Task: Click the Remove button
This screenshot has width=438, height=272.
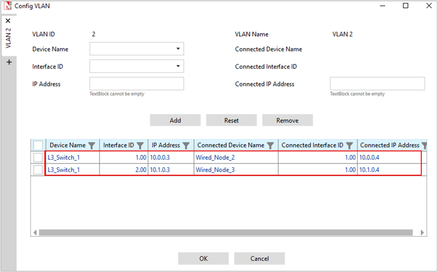Action: point(288,120)
